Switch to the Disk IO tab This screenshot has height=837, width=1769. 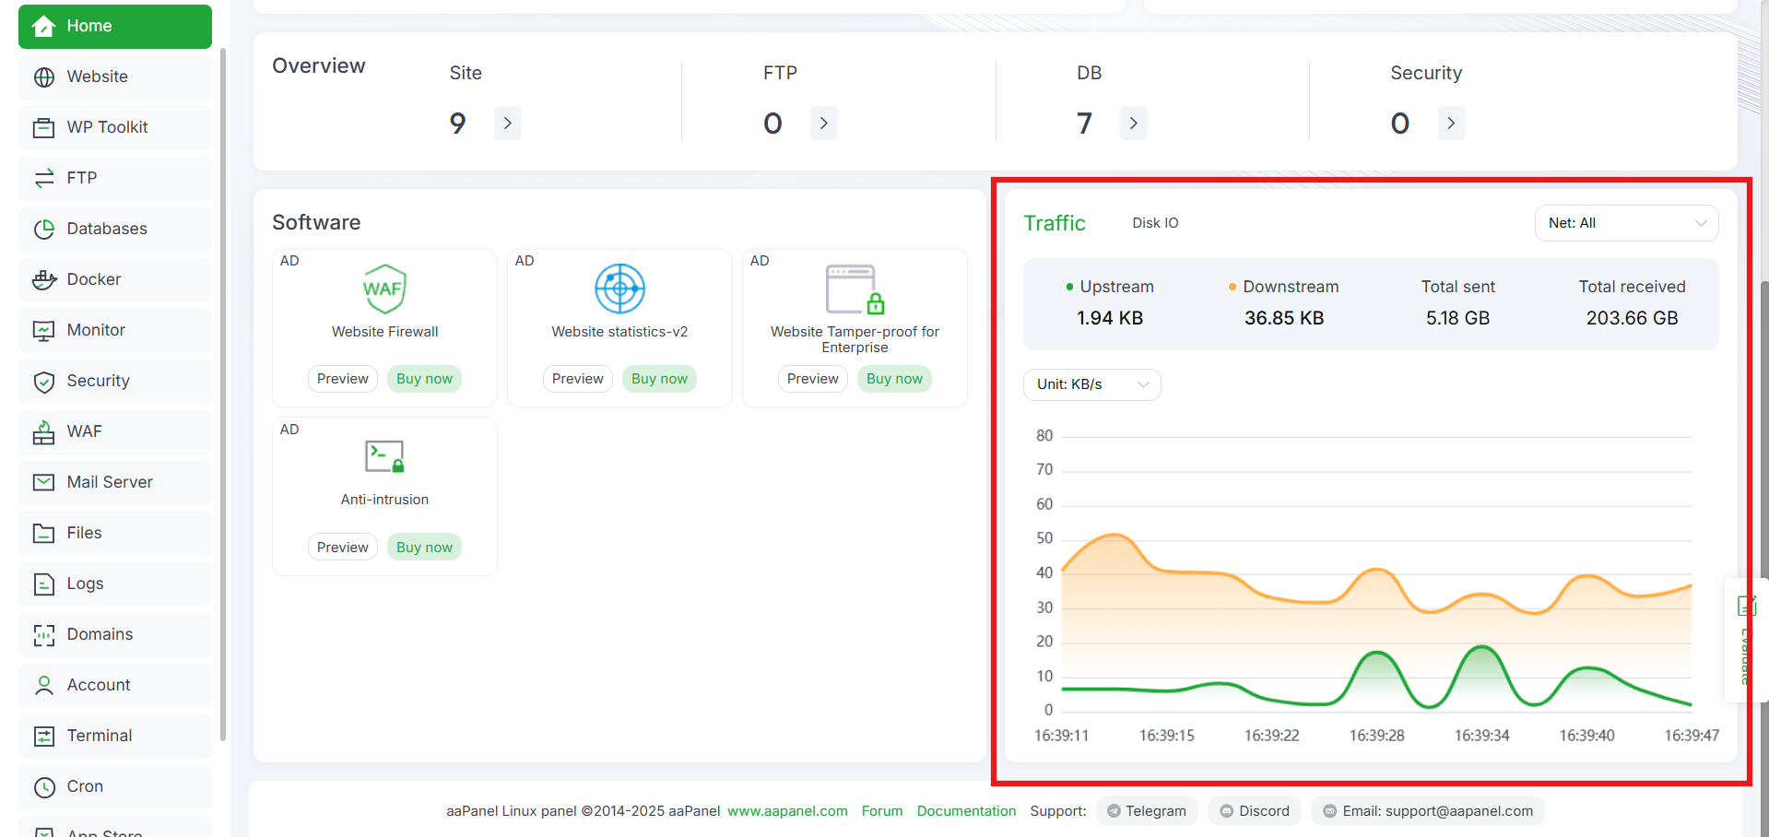tap(1155, 223)
